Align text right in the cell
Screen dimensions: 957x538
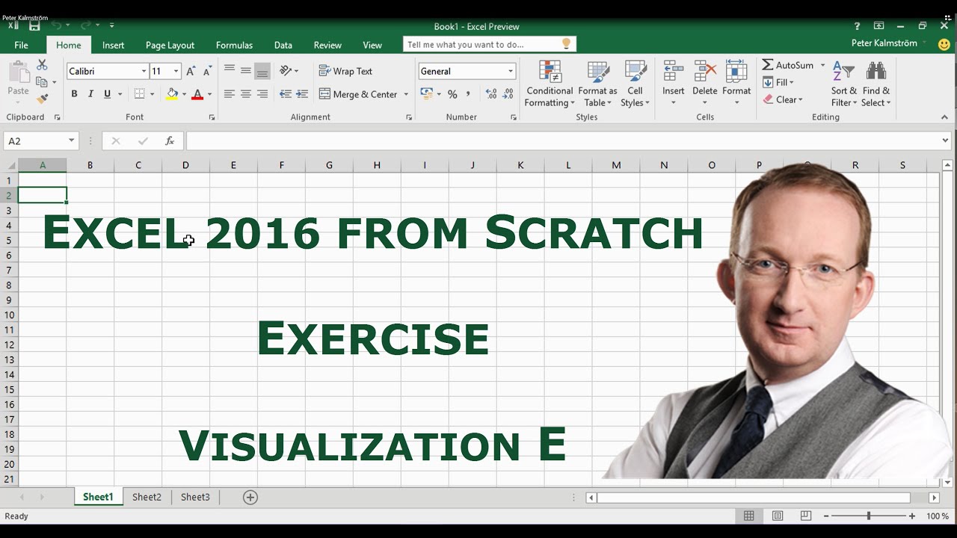pyautogui.click(x=262, y=94)
